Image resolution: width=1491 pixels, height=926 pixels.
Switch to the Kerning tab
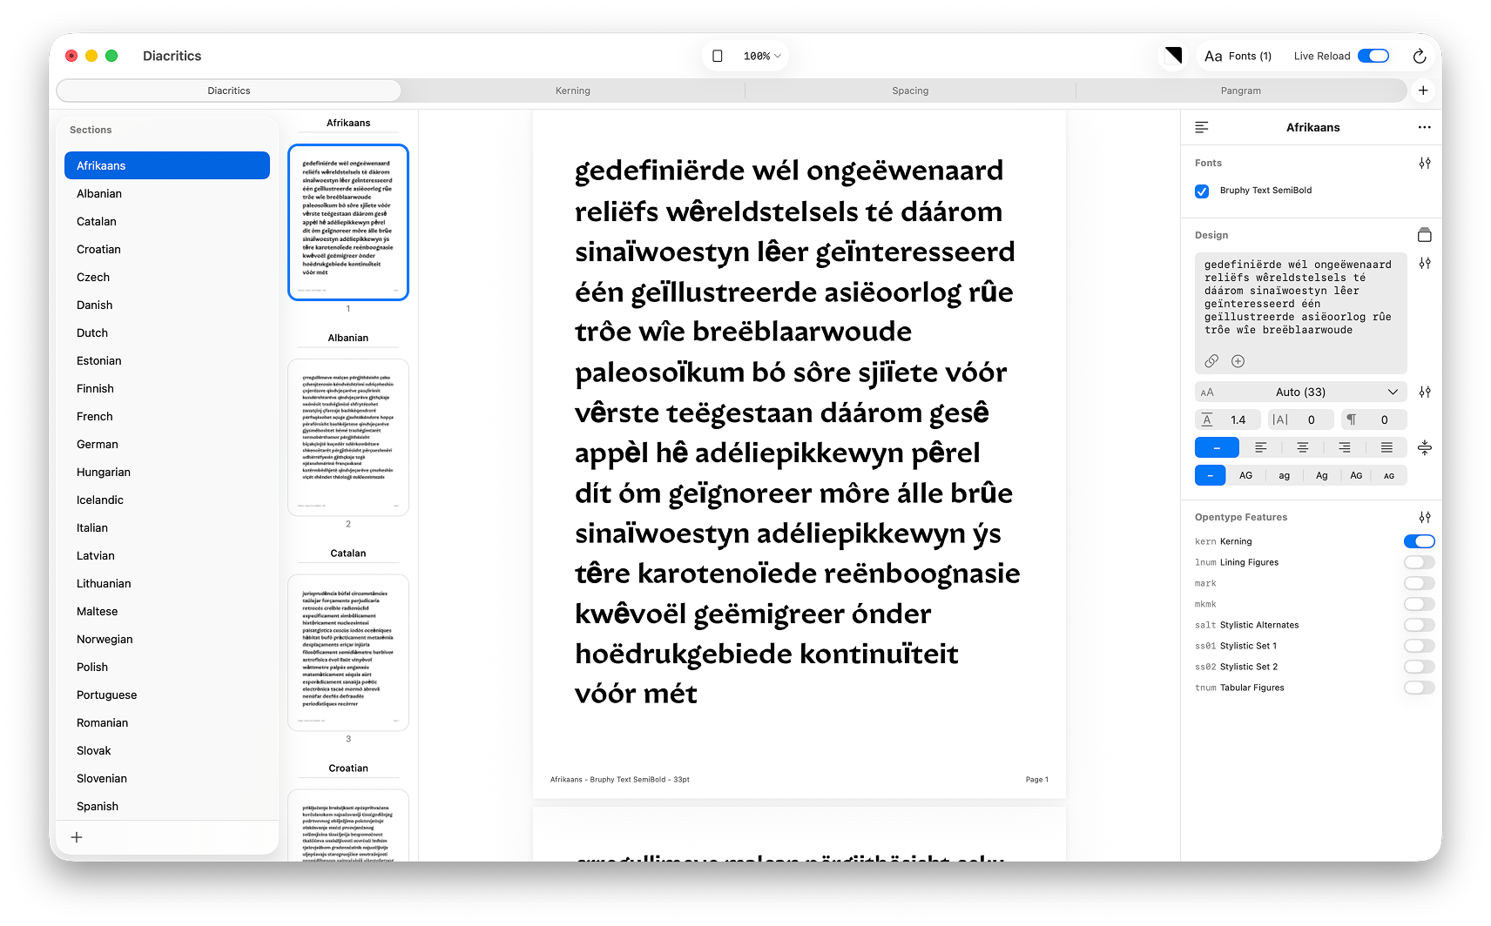(x=573, y=91)
